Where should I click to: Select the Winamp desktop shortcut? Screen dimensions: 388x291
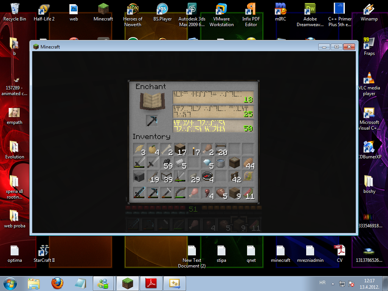pos(369,13)
